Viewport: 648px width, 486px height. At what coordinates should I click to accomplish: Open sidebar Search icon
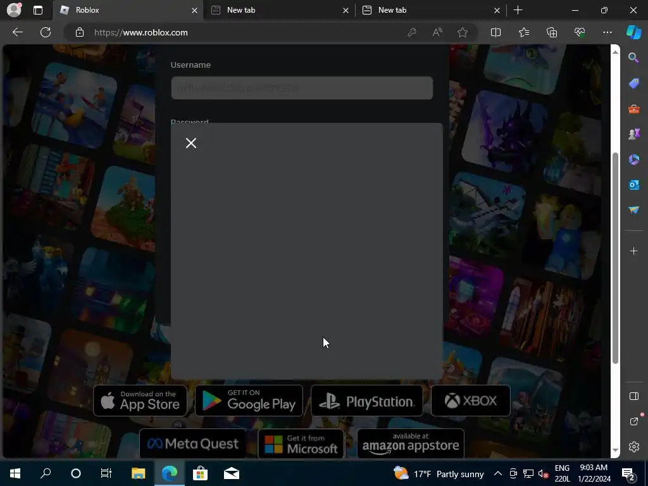[x=633, y=58]
